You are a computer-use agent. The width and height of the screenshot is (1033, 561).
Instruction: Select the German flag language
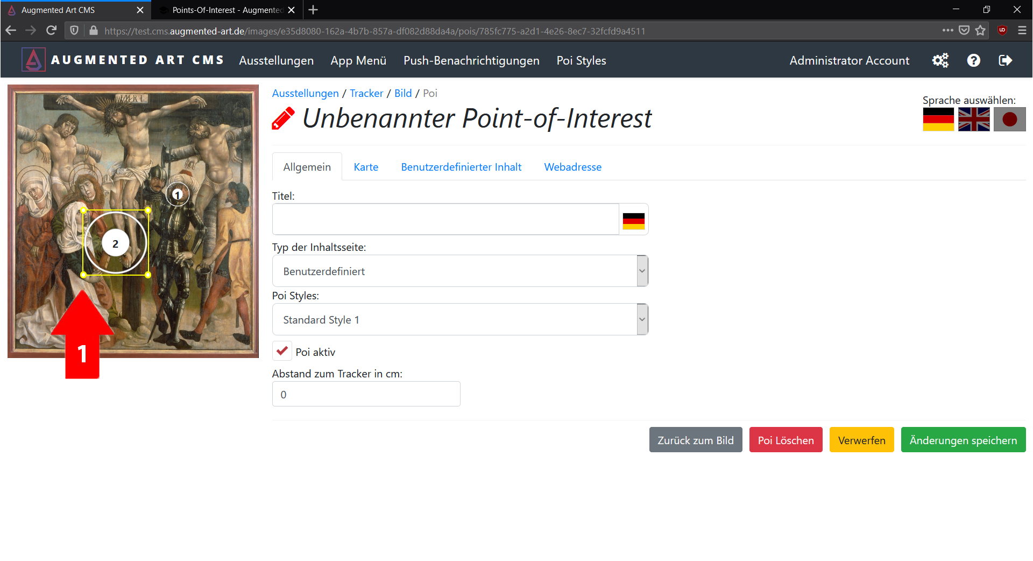938,119
